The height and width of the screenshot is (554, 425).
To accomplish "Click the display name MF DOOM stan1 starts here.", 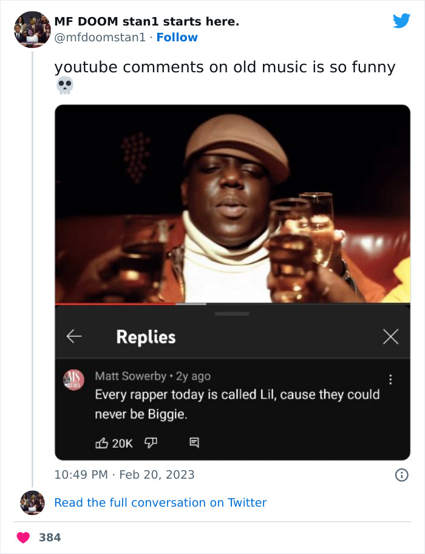I will pyautogui.click(x=146, y=21).
